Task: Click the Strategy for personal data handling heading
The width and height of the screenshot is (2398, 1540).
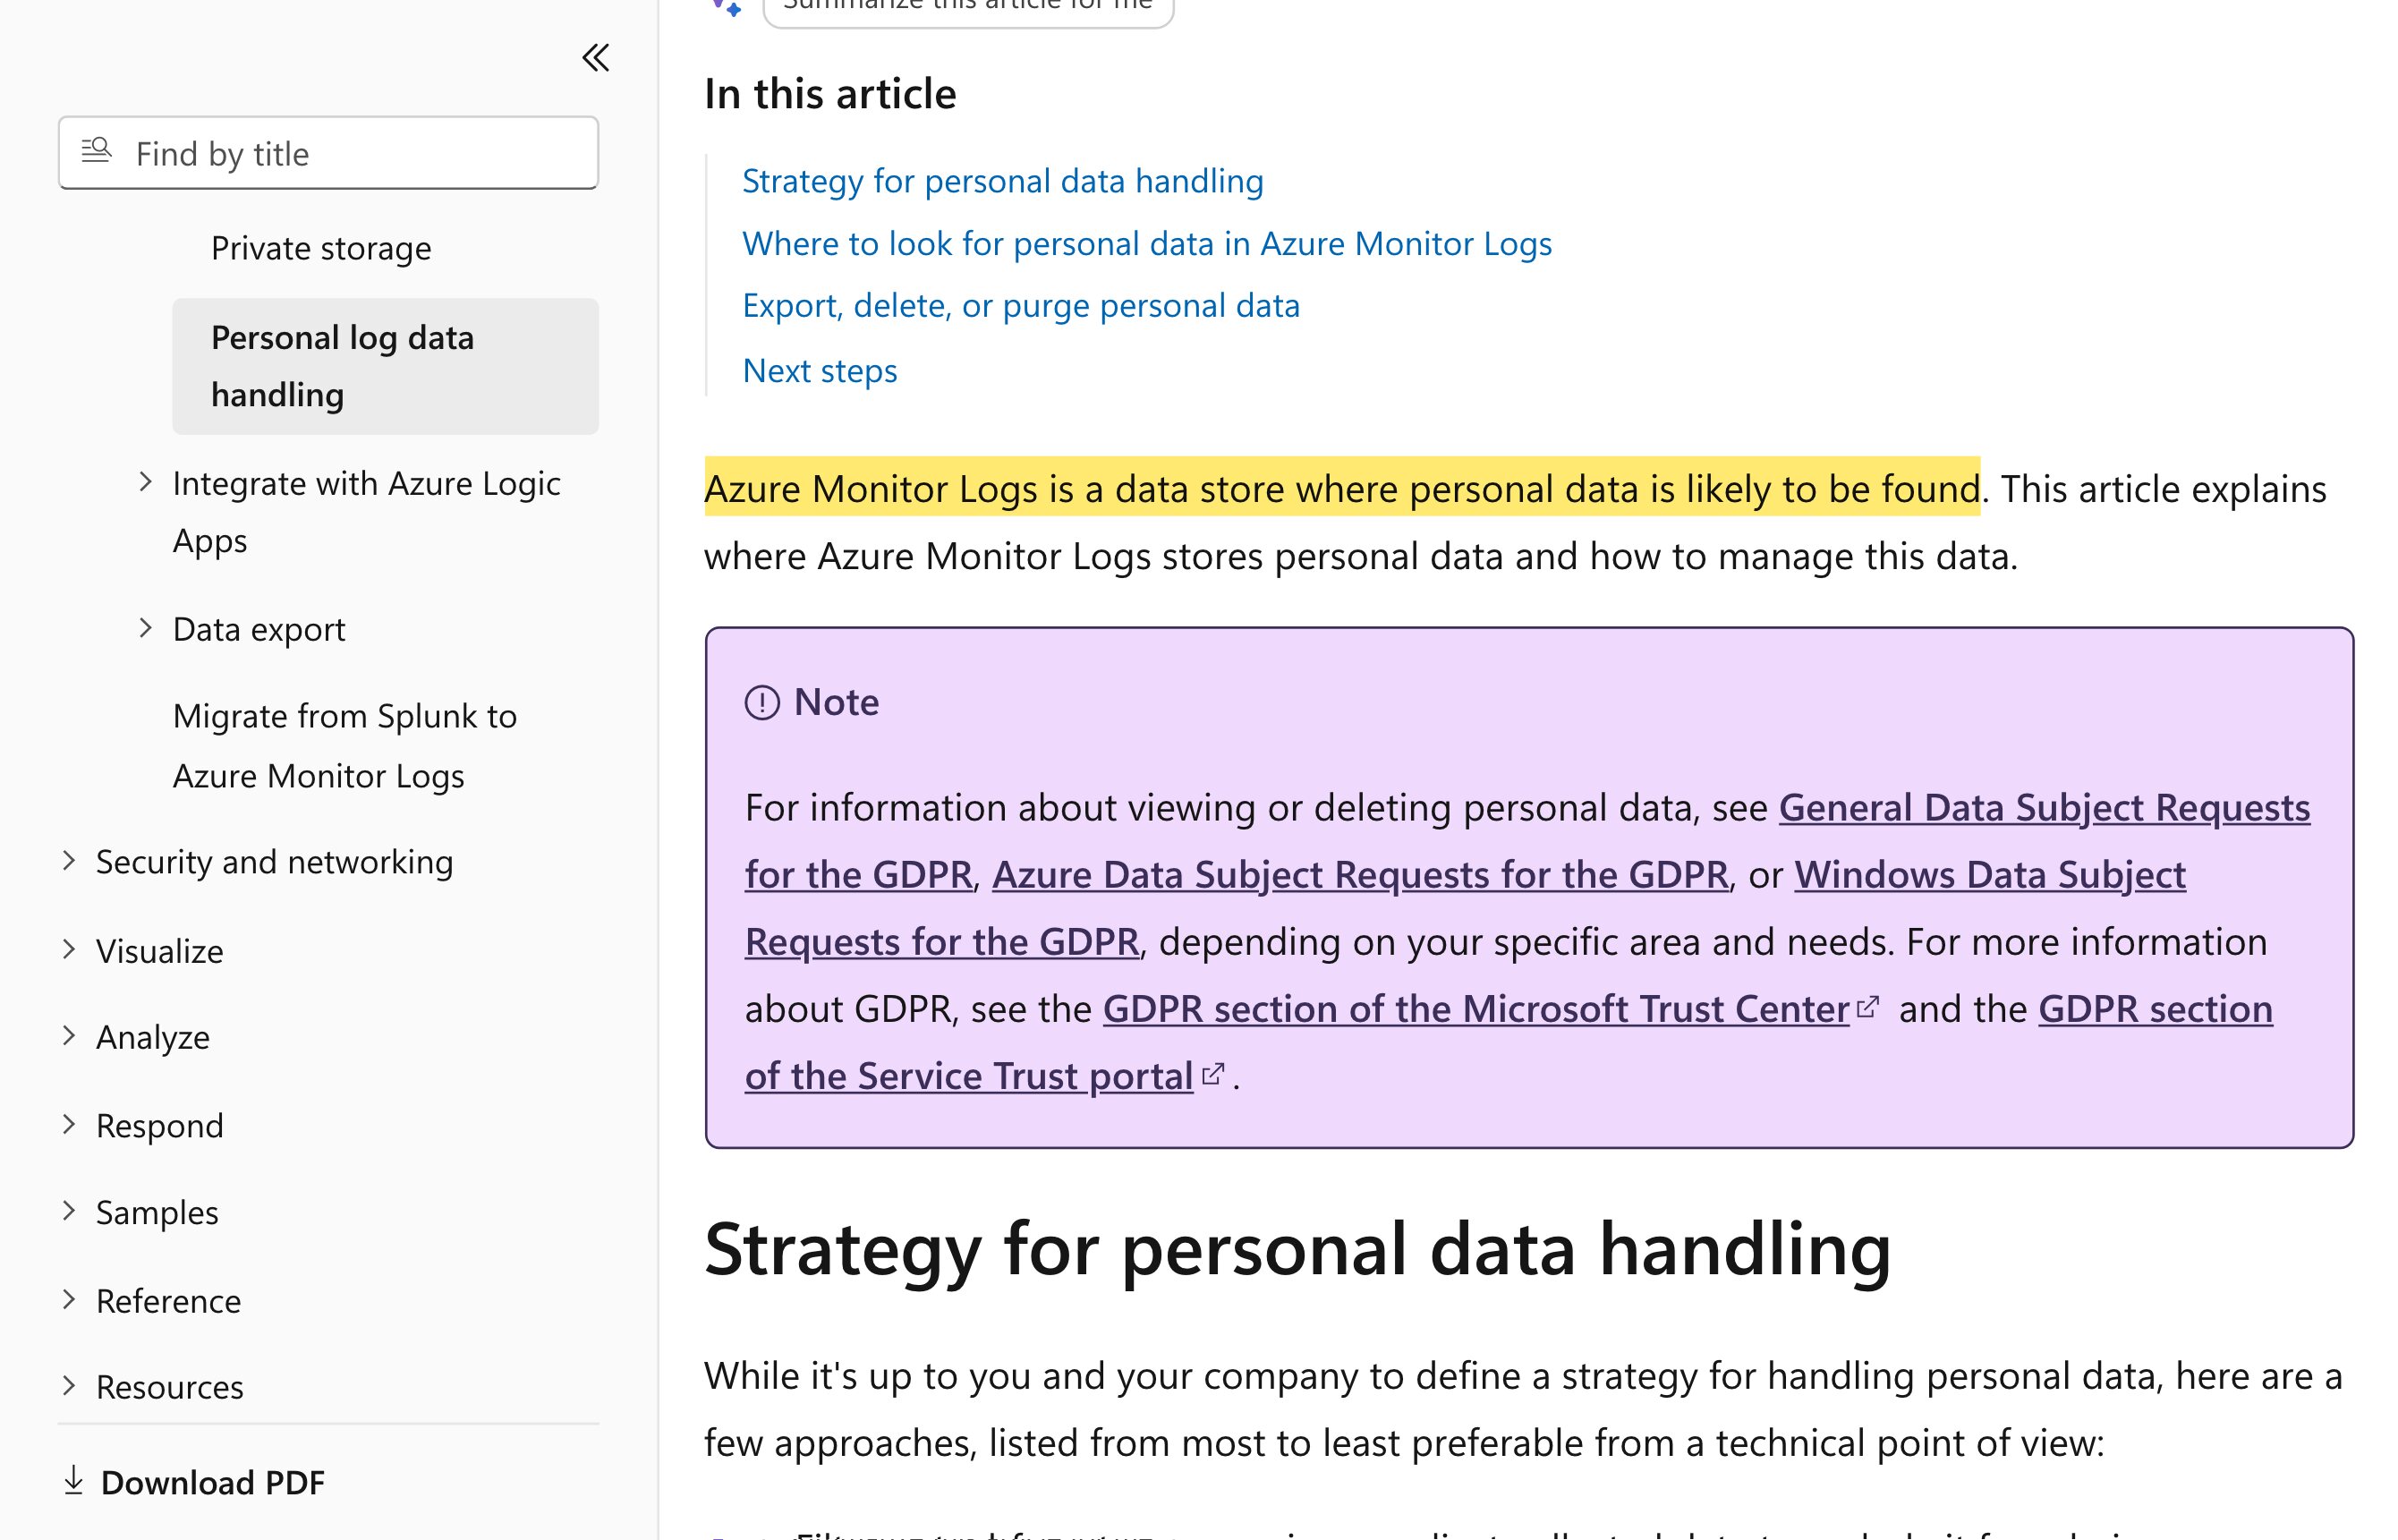Action: click(1297, 1250)
